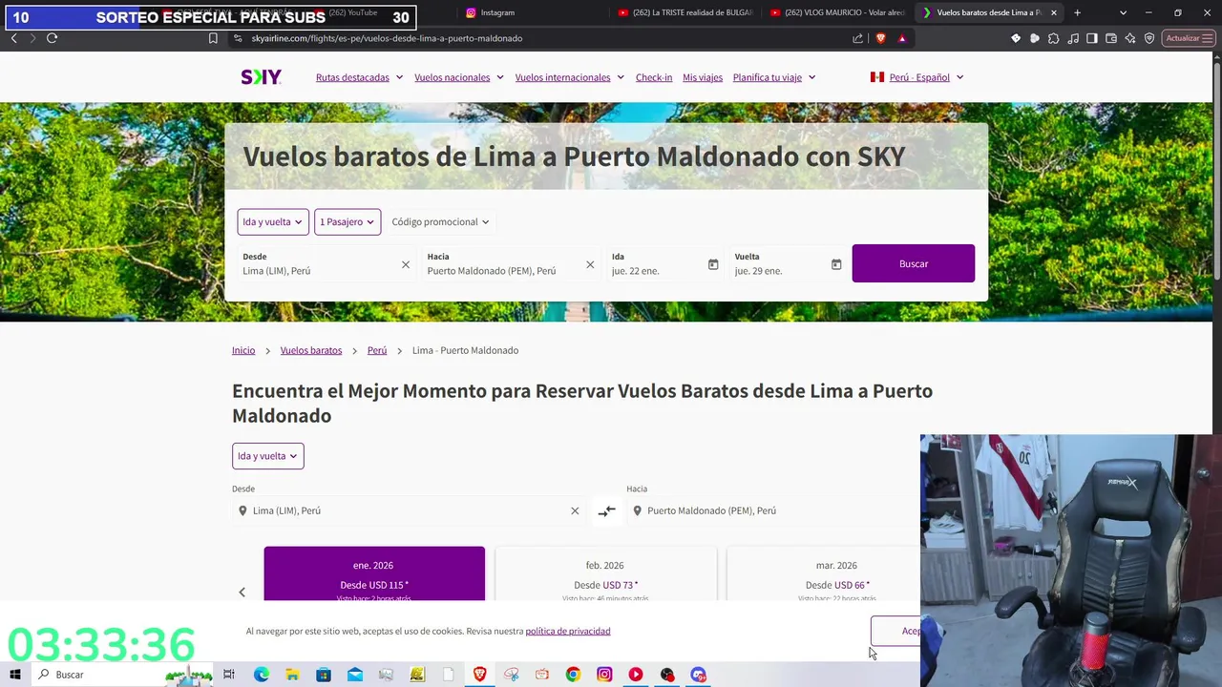Open lower Ida y vuelta dropdown under heading
This screenshot has width=1222, height=687.
pos(267,456)
